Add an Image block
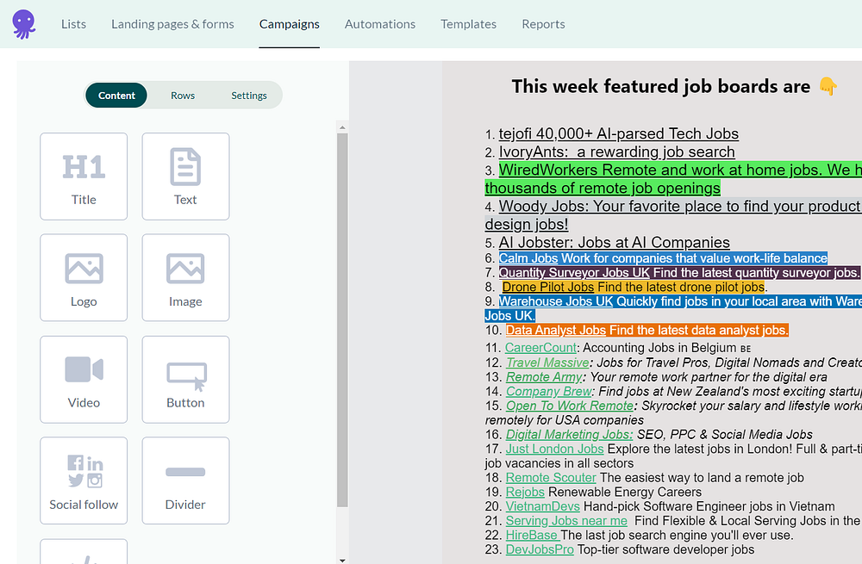The height and width of the screenshot is (564, 862). click(185, 277)
